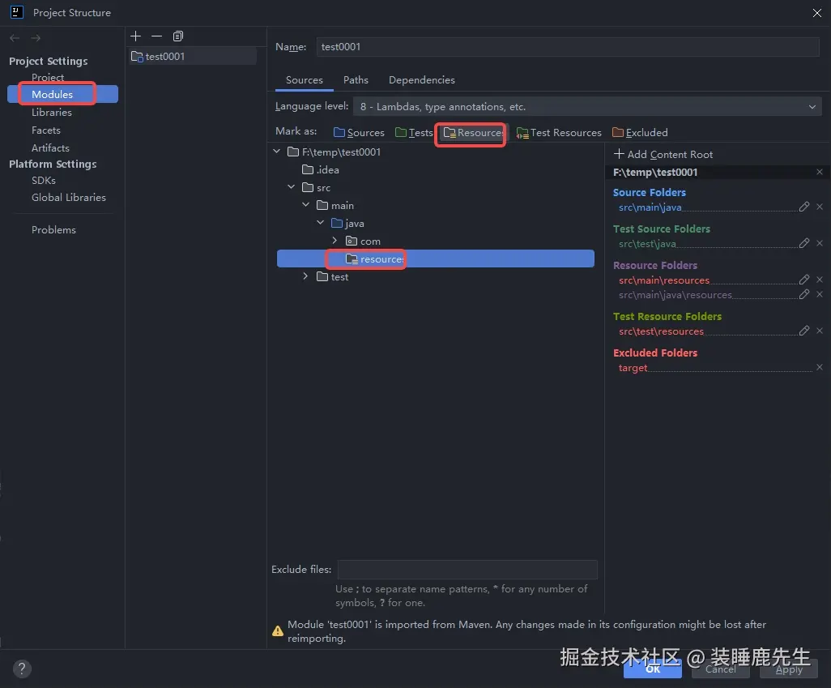Image resolution: width=831 pixels, height=688 pixels.
Task: Open help with the question mark icon
Action: [x=22, y=669]
